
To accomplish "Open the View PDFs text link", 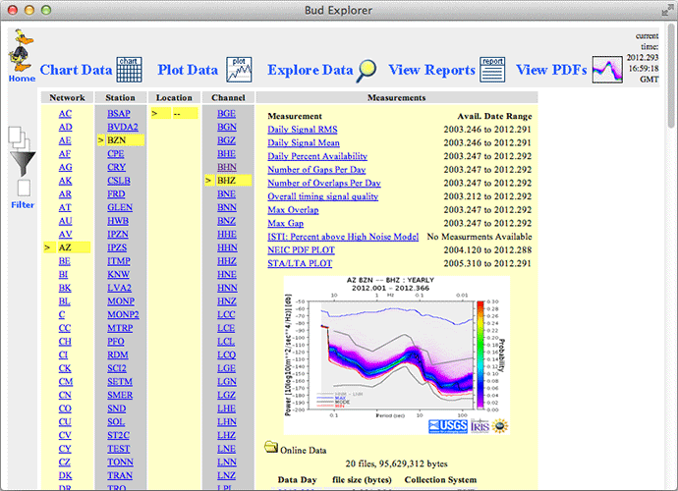I will [551, 70].
